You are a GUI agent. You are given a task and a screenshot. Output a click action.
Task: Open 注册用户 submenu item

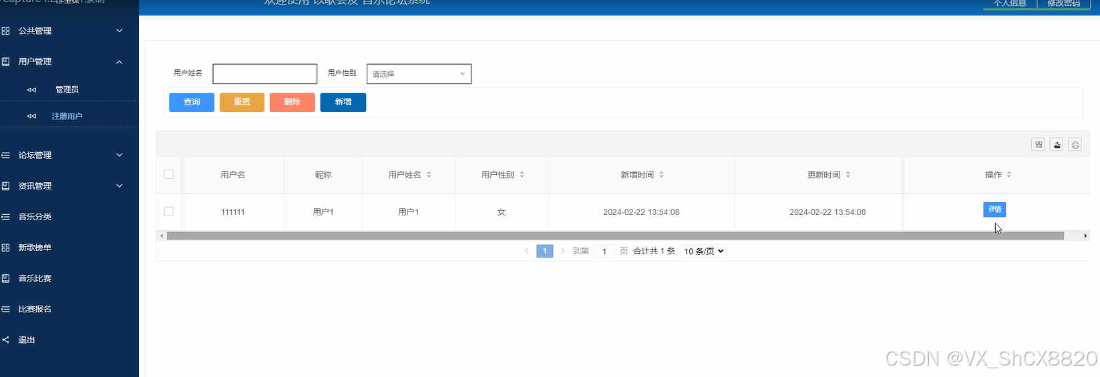[67, 116]
